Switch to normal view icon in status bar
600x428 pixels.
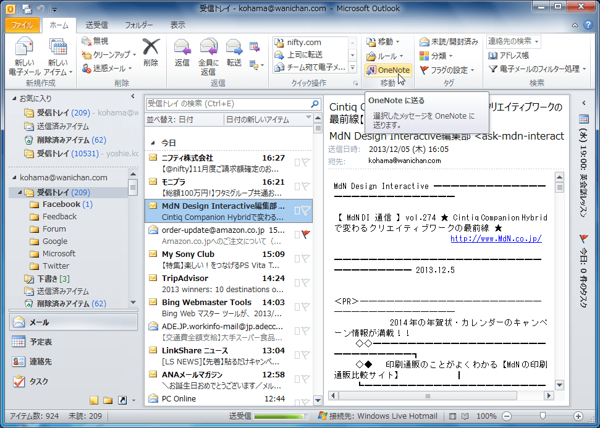coord(453,416)
